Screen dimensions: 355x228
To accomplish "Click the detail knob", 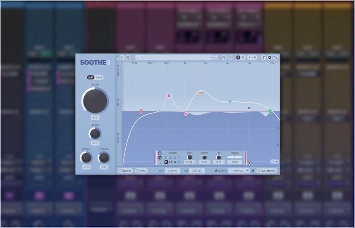I will coord(95,133).
